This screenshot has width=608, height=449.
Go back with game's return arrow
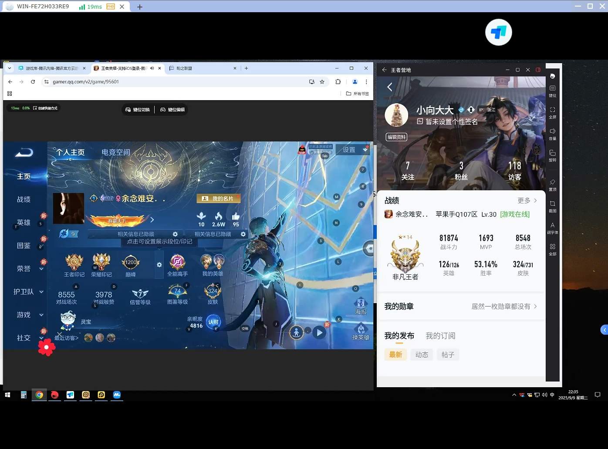pyautogui.click(x=24, y=152)
